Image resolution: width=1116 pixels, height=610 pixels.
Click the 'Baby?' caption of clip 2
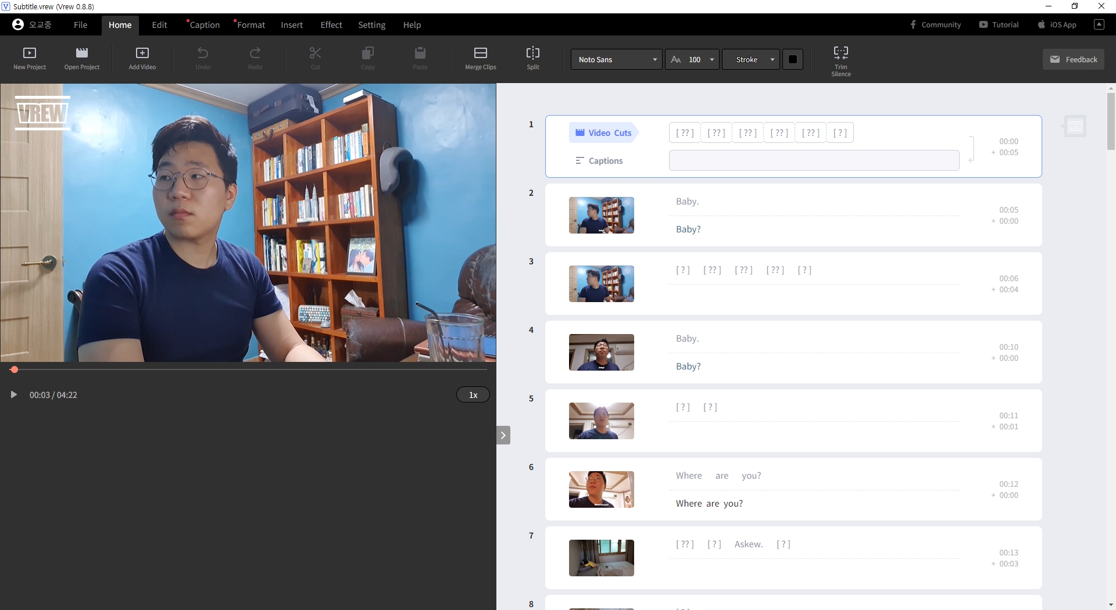tap(688, 229)
